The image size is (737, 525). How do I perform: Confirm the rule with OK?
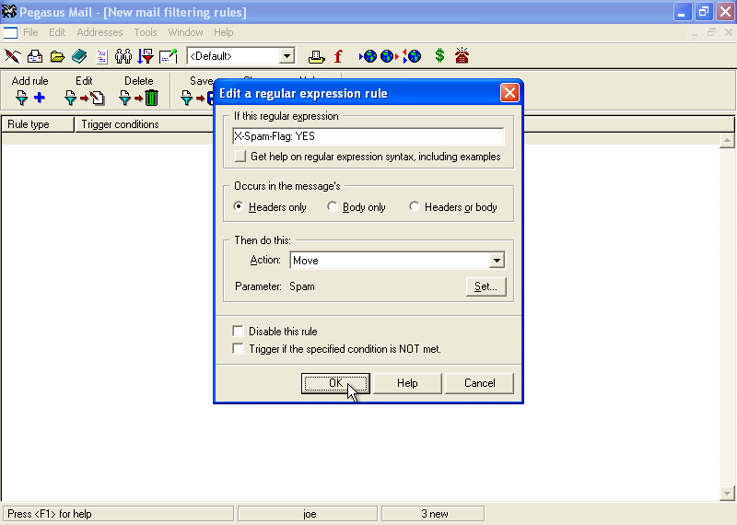coord(335,383)
